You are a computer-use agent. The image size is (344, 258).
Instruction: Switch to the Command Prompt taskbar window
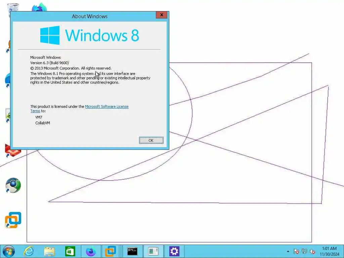(x=132, y=251)
